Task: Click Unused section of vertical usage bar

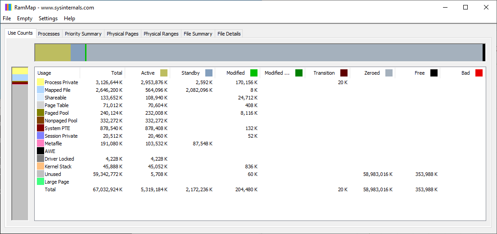Action: (x=20, y=152)
